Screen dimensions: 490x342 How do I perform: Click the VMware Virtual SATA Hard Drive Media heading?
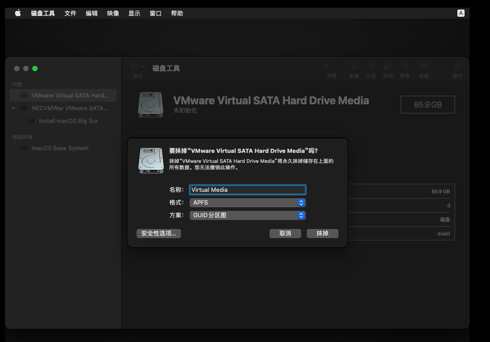[x=271, y=101]
